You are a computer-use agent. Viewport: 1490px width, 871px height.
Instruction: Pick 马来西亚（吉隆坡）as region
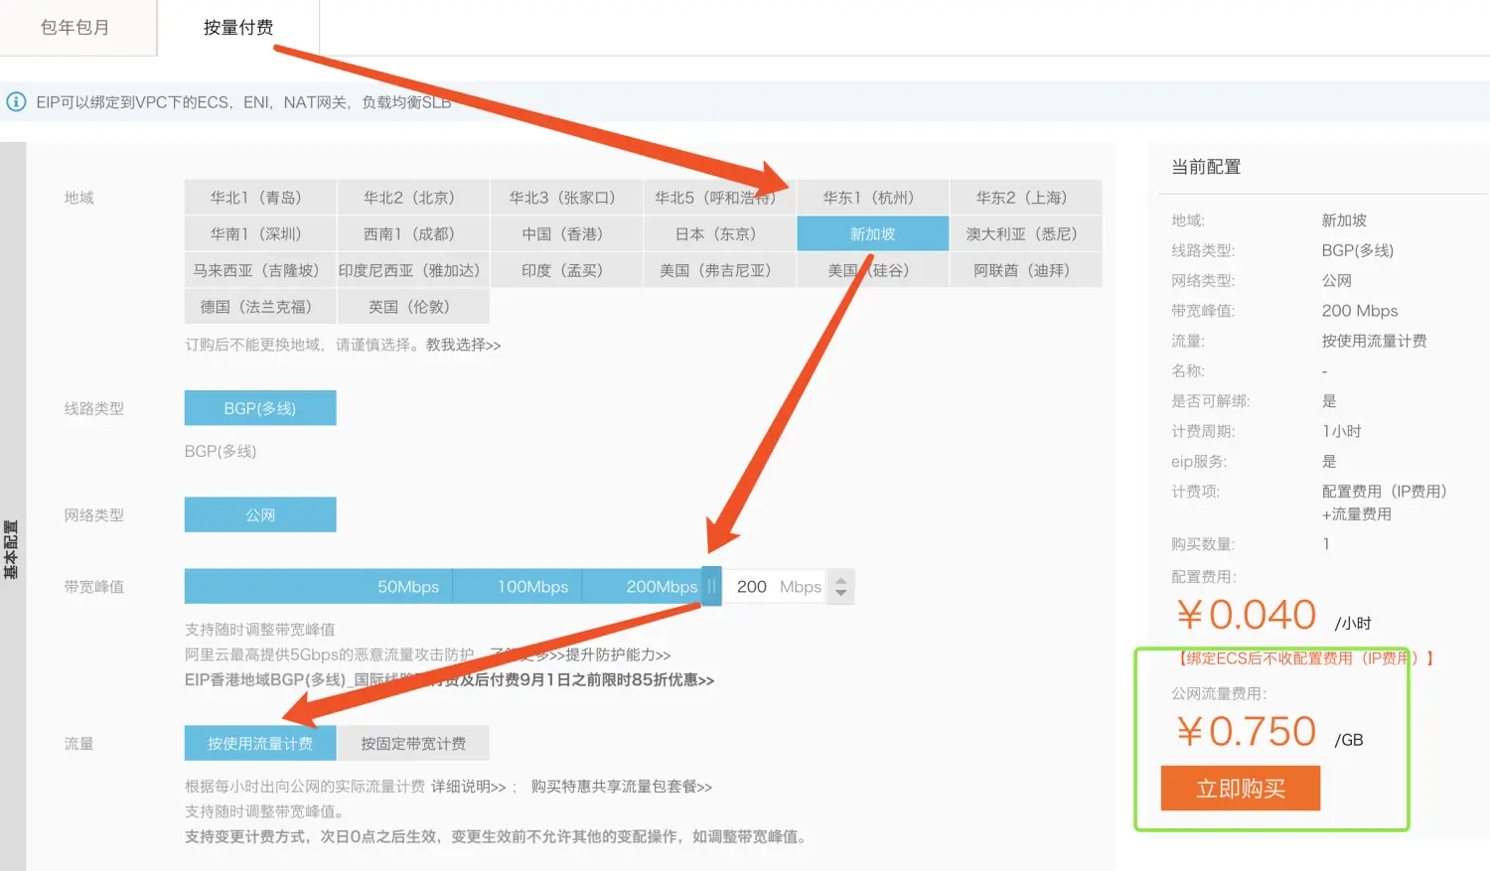click(260, 270)
